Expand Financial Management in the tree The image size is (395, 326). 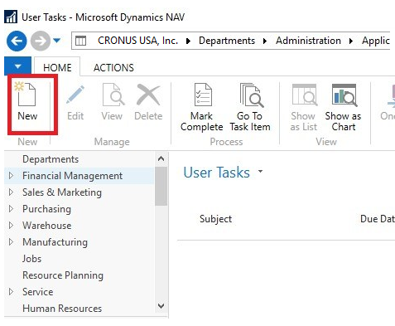pos(11,175)
